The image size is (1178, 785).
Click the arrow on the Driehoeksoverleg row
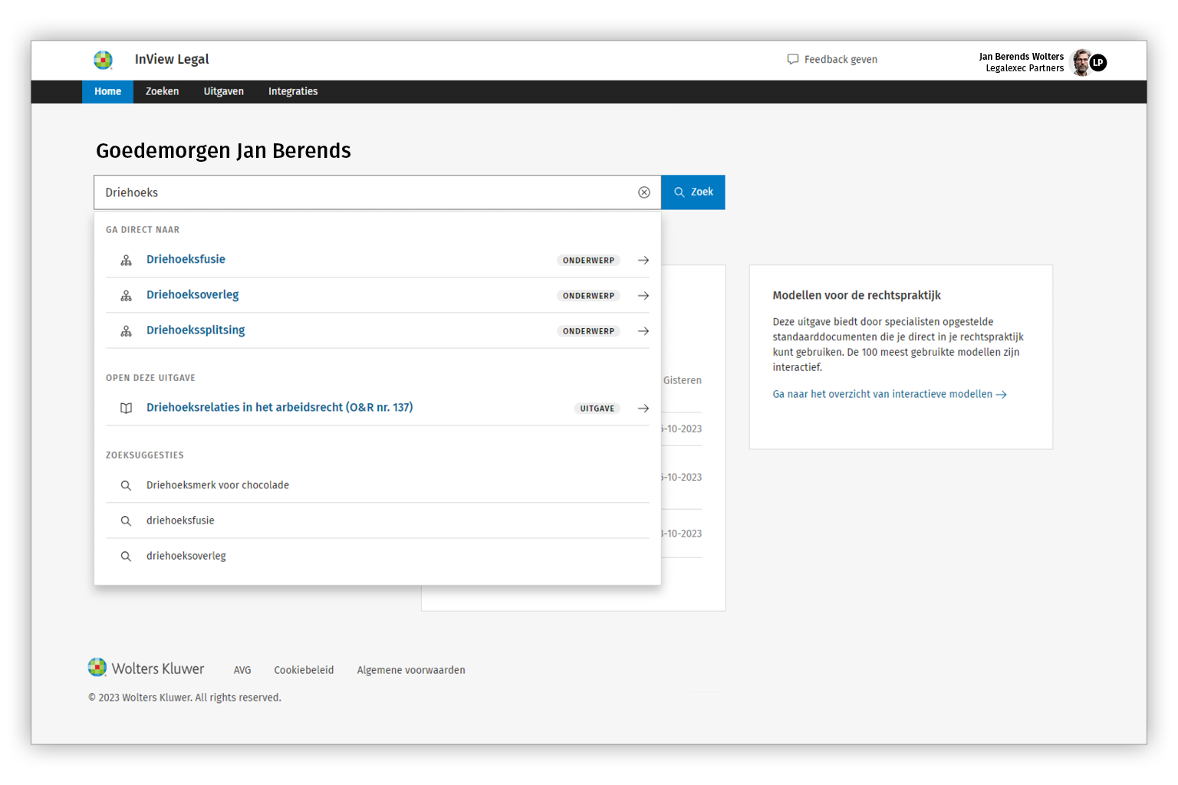coord(643,296)
